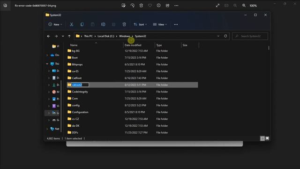Screen dimensions: 300x169
Task: Copy the selected folder in Explorer
Action: pos(82,24)
